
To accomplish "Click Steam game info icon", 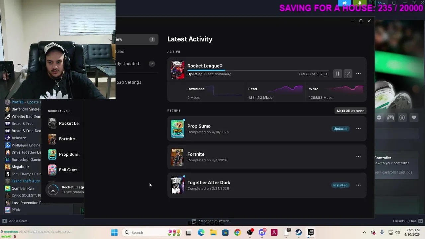I will tap(402, 118).
